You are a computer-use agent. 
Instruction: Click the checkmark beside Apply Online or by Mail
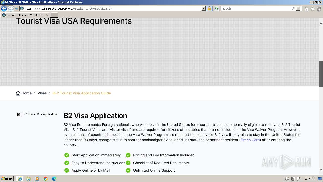coord(67,170)
